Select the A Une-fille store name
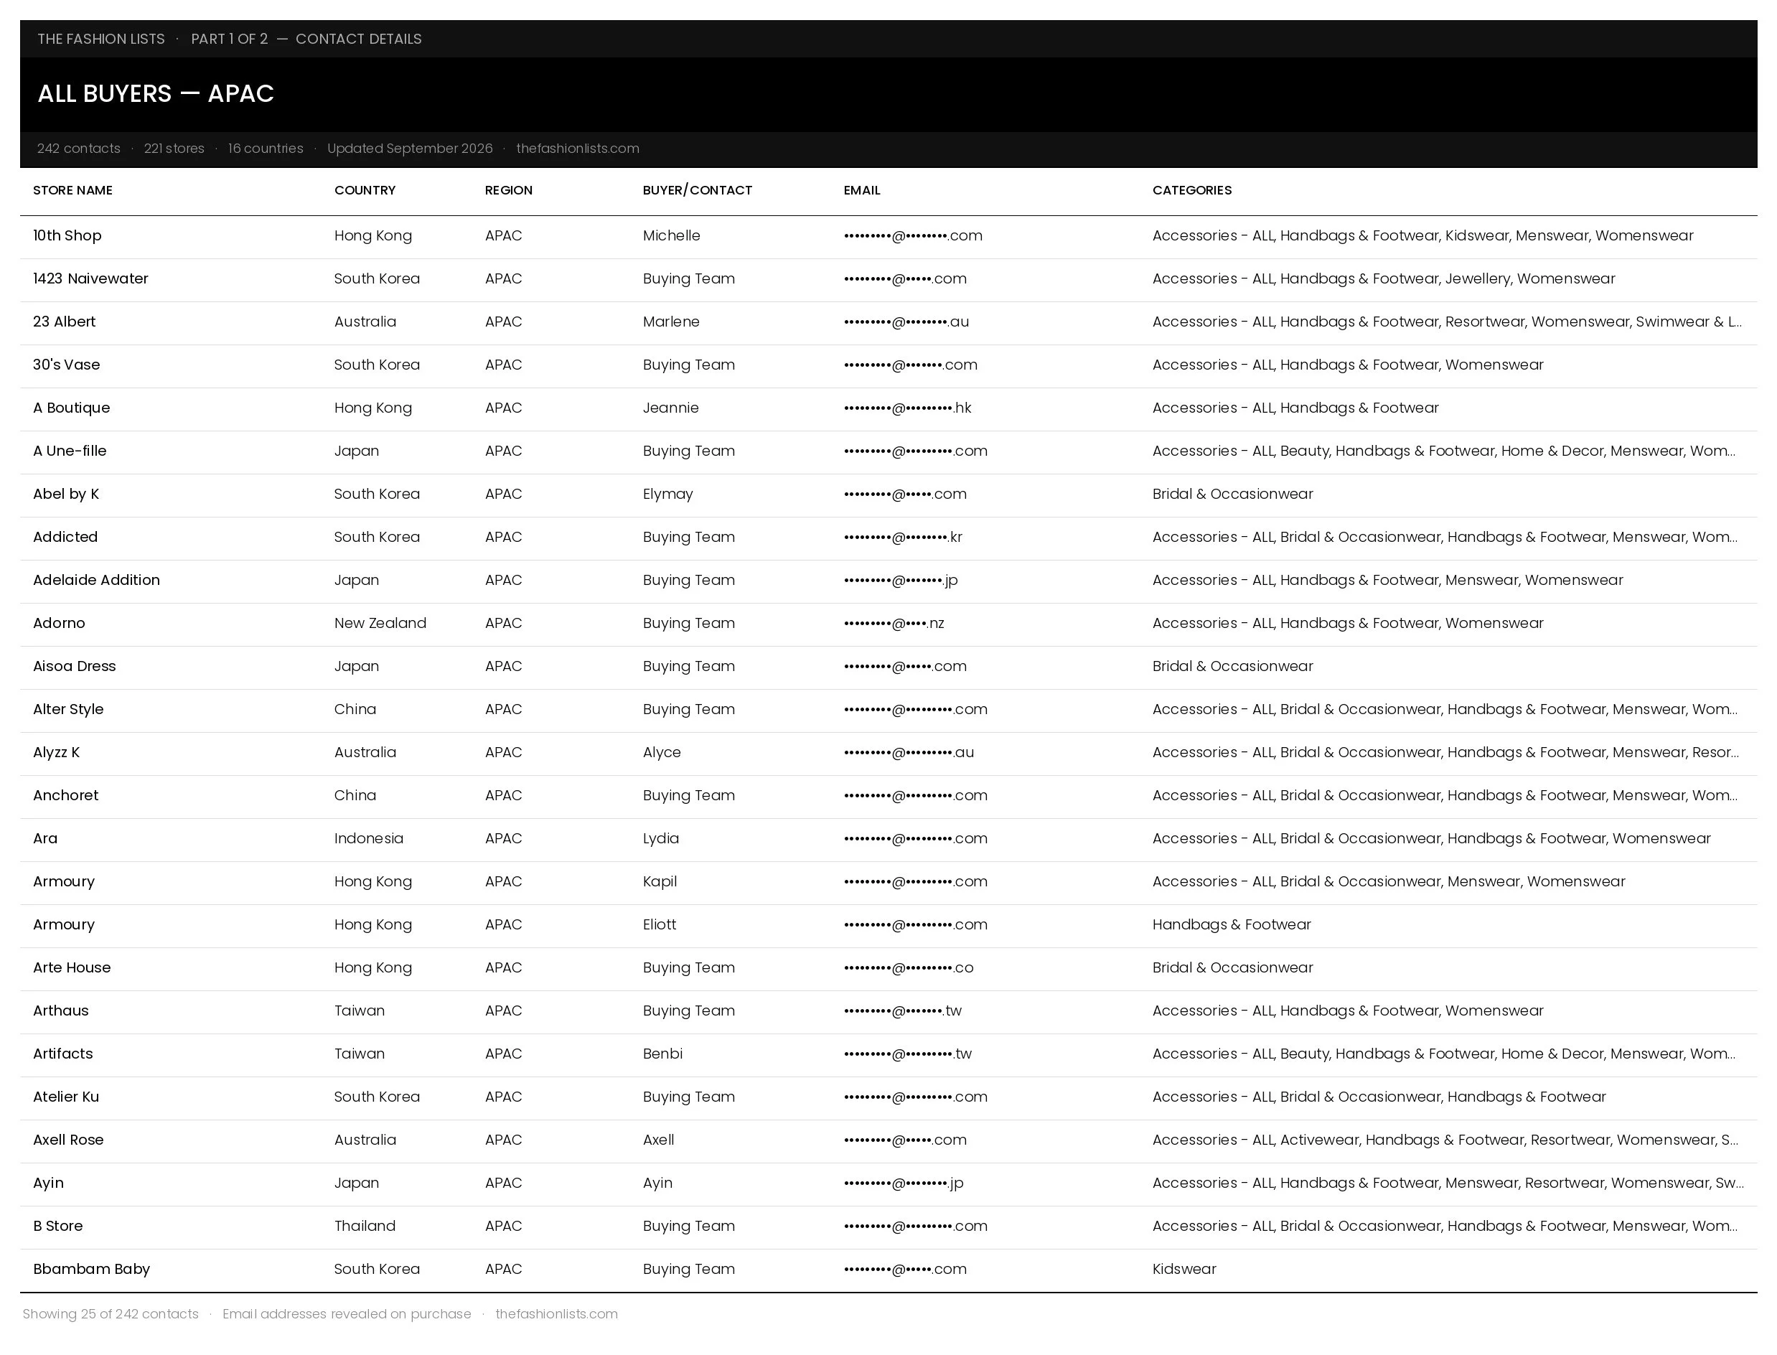The width and height of the screenshot is (1777, 1355). 70,451
